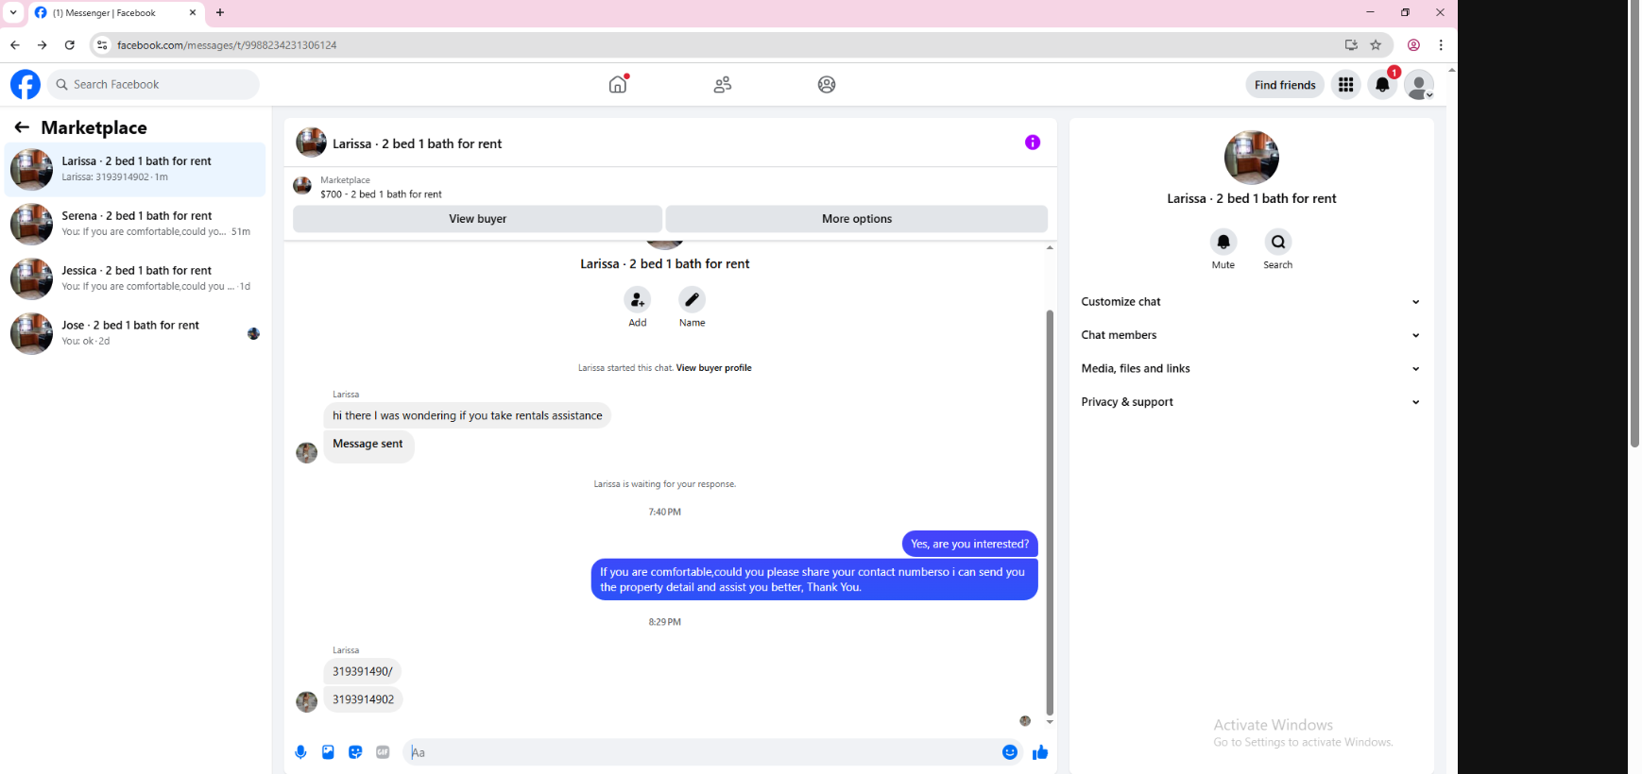Open the account profile picture menu
The width and height of the screenshot is (1642, 774).
pos(1418,85)
